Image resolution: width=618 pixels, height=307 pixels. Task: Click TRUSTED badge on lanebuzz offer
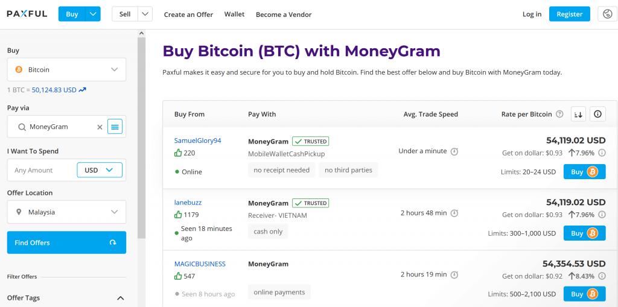311,203
